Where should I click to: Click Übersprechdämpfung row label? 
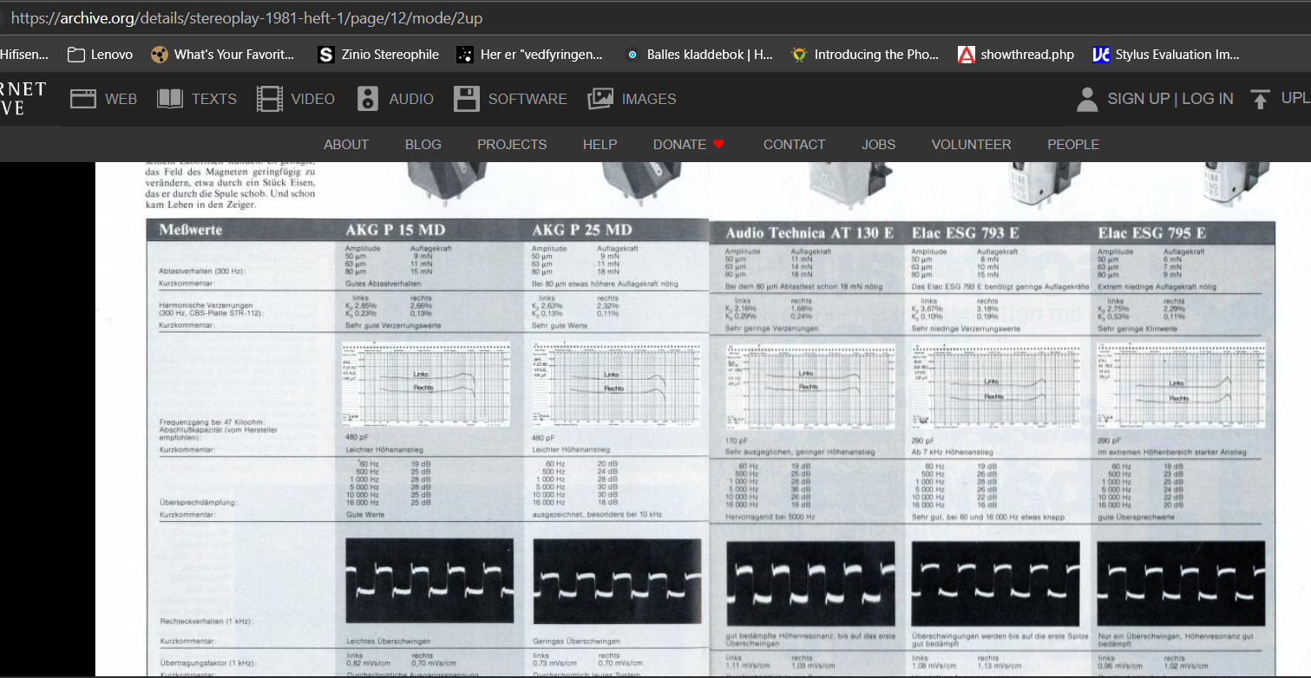[x=199, y=502]
